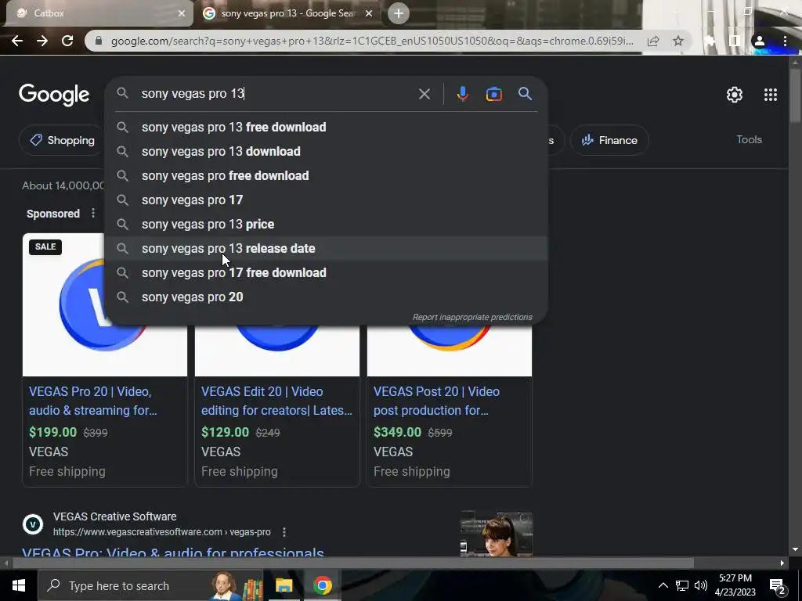Choose suggestion 'sony vegas pro 17 free download'
802x601 pixels.
click(x=326, y=273)
